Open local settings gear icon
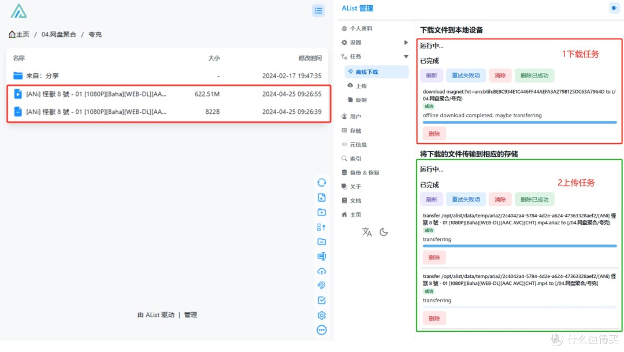Image resolution: width=624 pixels, height=352 pixels. pyautogui.click(x=322, y=315)
